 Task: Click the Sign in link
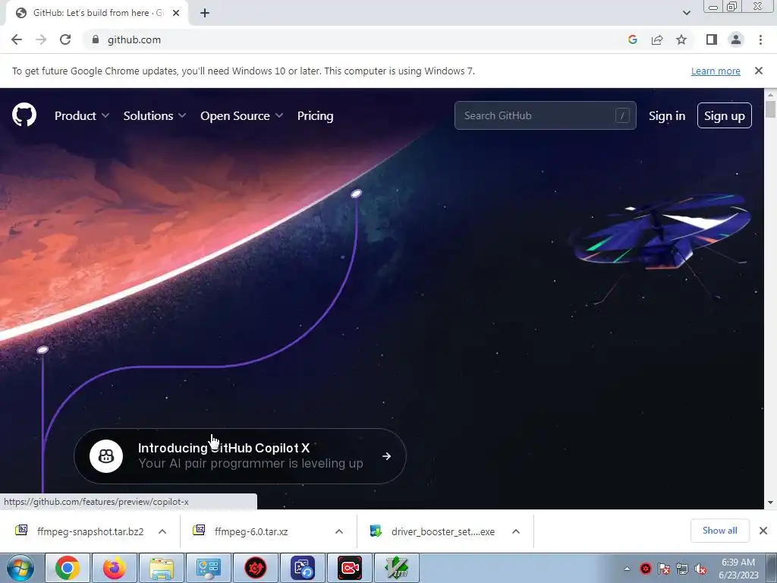[667, 115]
